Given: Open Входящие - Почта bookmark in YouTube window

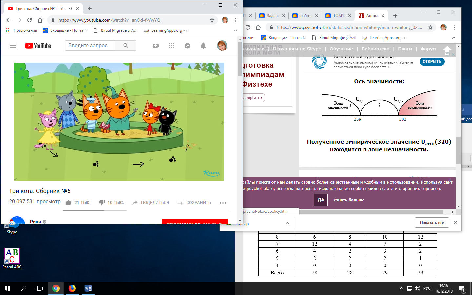Looking at the screenshot, I should [65, 30].
